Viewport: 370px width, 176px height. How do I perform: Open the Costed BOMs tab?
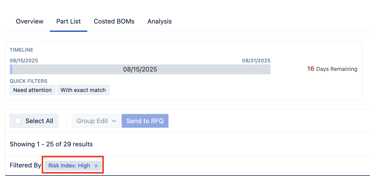click(x=114, y=21)
